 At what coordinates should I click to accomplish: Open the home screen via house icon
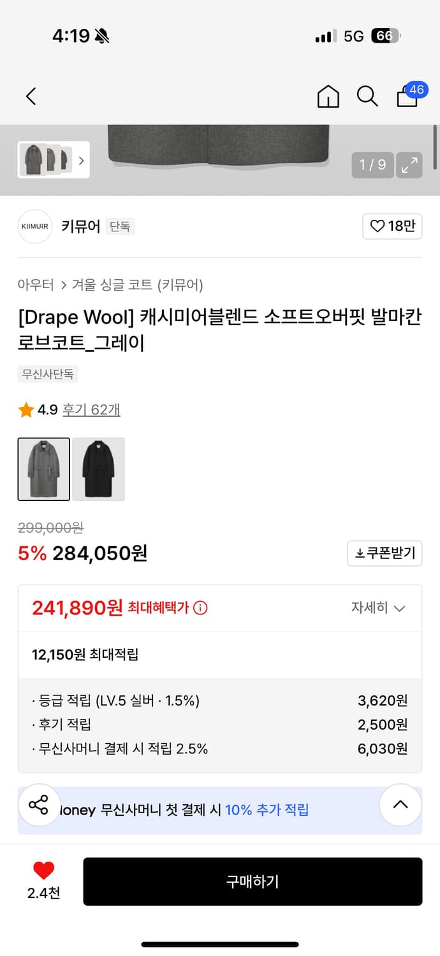tap(328, 96)
